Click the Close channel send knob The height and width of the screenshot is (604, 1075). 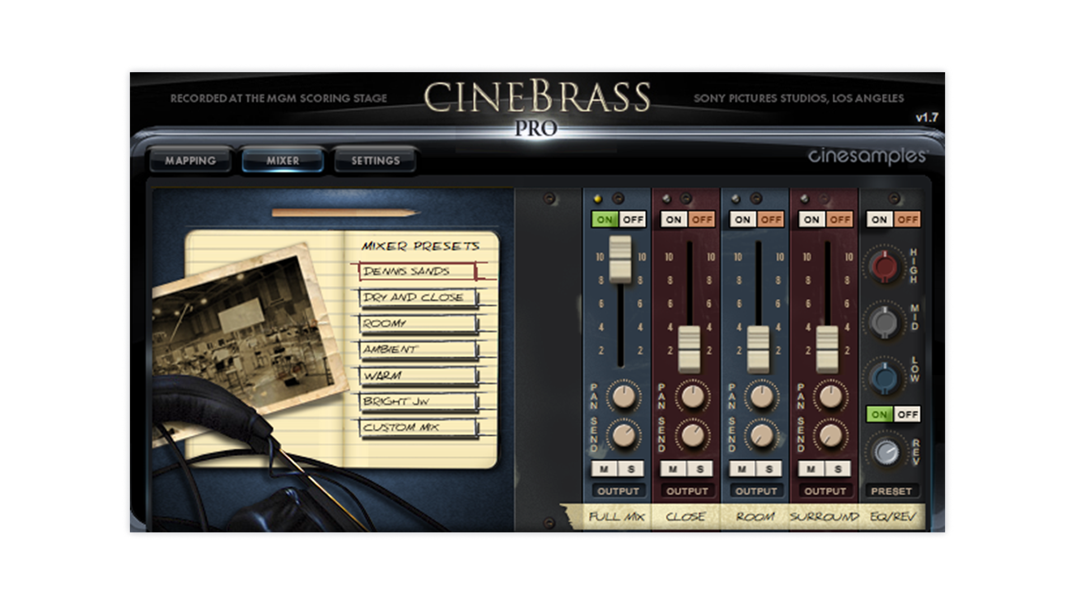[x=692, y=435]
